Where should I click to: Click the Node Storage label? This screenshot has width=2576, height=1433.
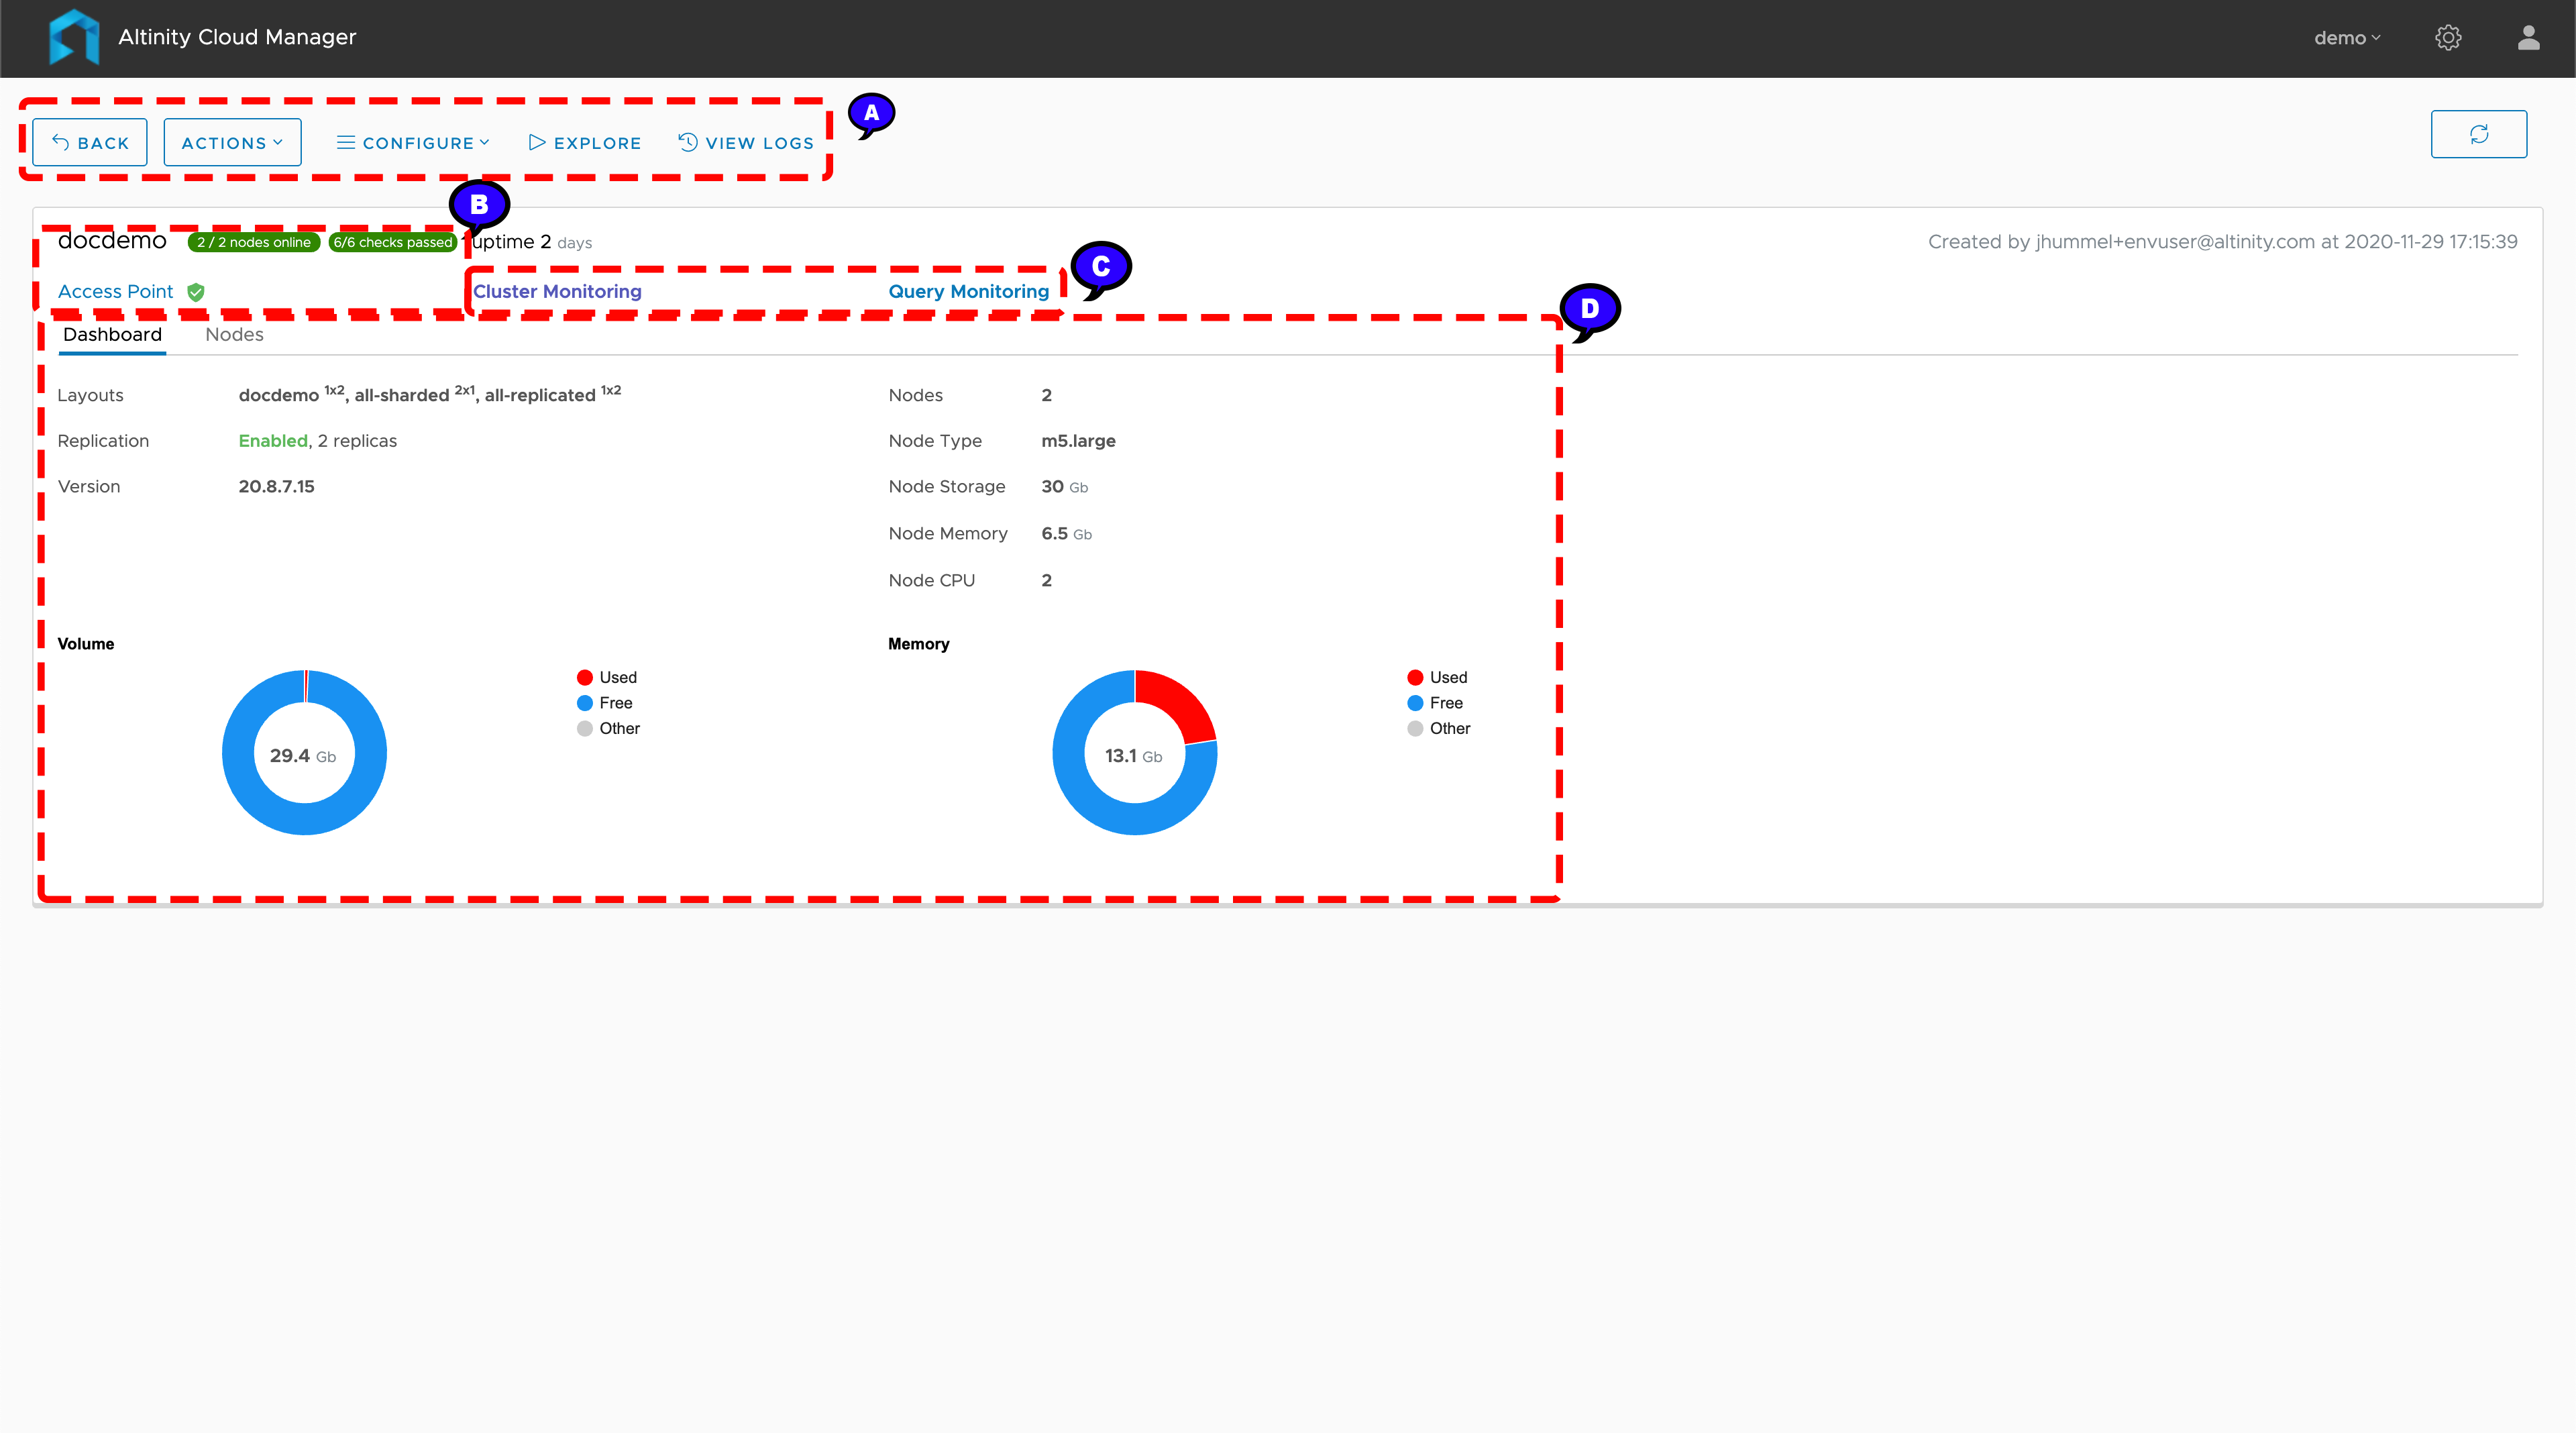[947, 486]
